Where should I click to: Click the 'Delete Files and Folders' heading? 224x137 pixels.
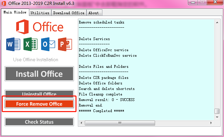(x=103, y=66)
